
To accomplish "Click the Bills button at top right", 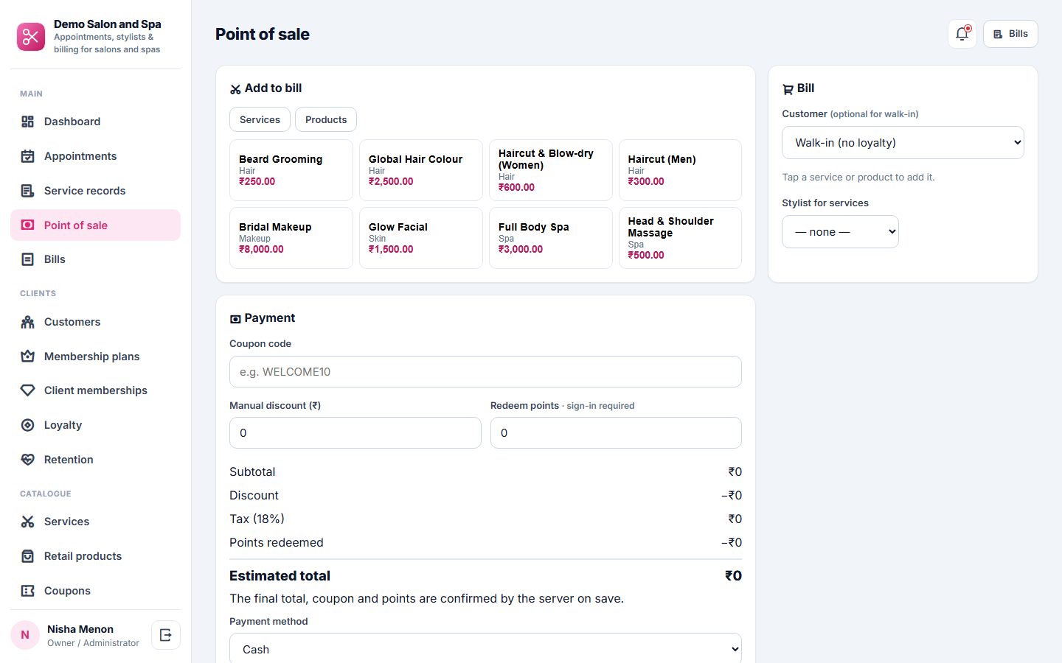I will pos(1010,34).
